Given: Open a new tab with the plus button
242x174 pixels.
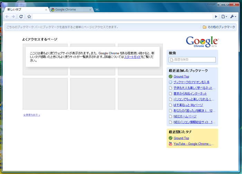Looking at the screenshot, I should [97, 10].
